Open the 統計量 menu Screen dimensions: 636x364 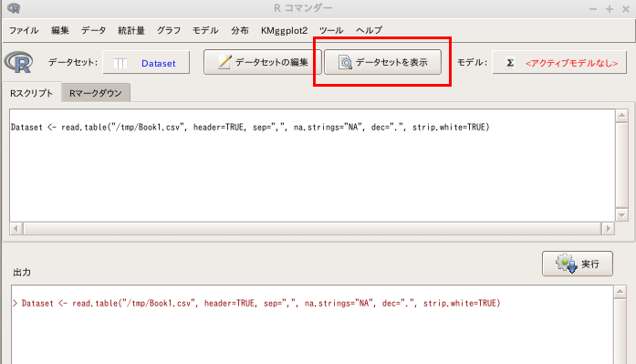131,30
